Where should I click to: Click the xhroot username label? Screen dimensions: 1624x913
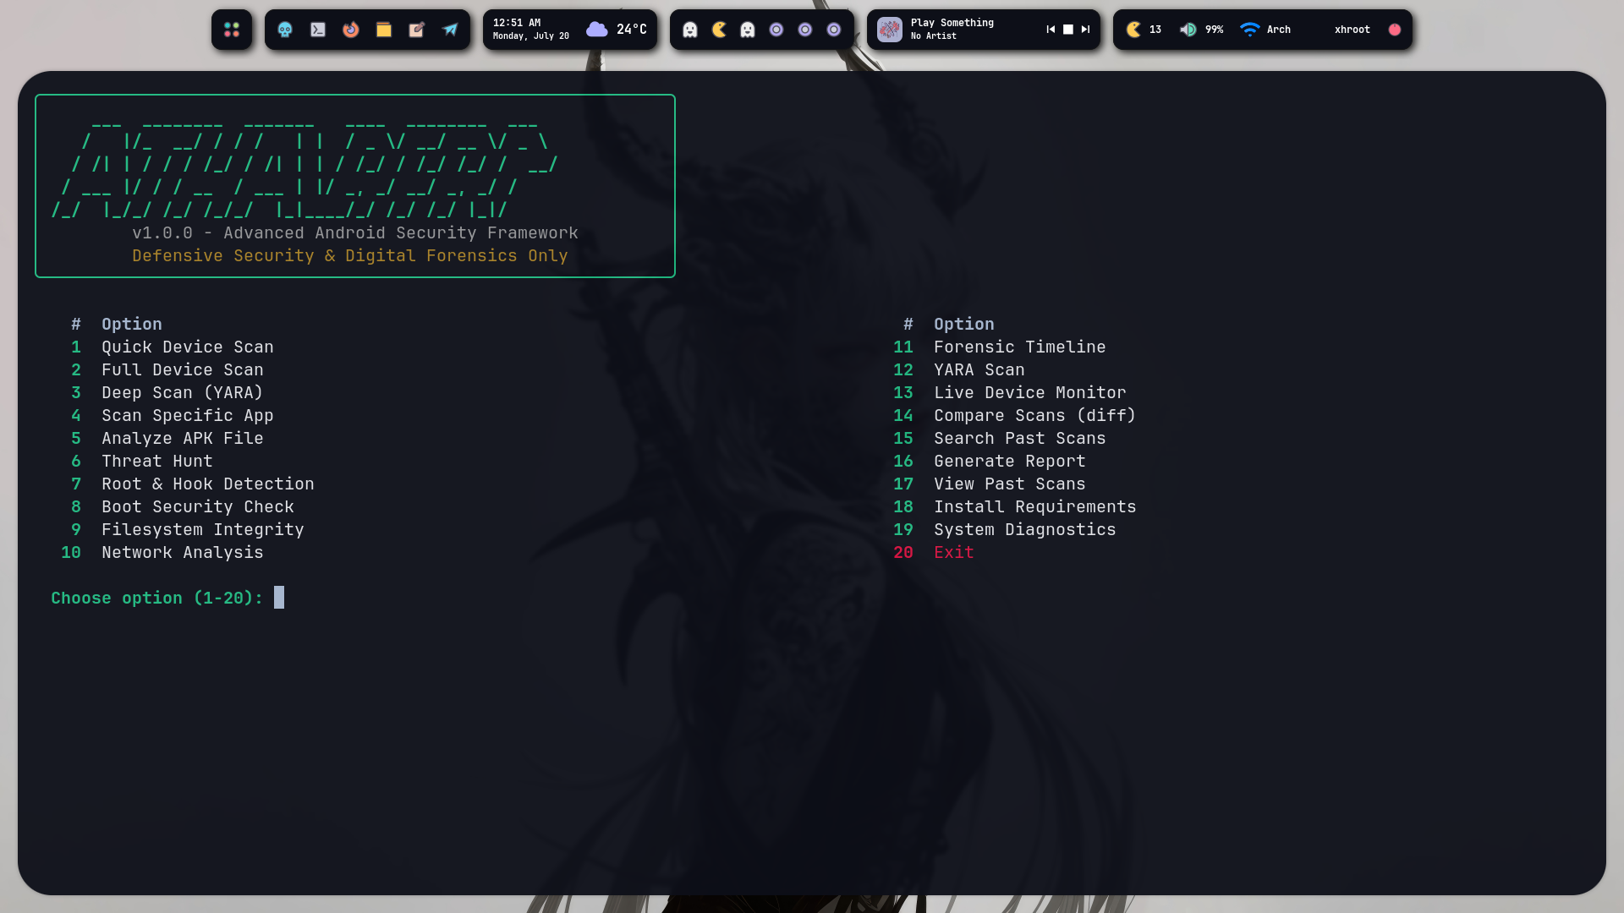[1352, 30]
